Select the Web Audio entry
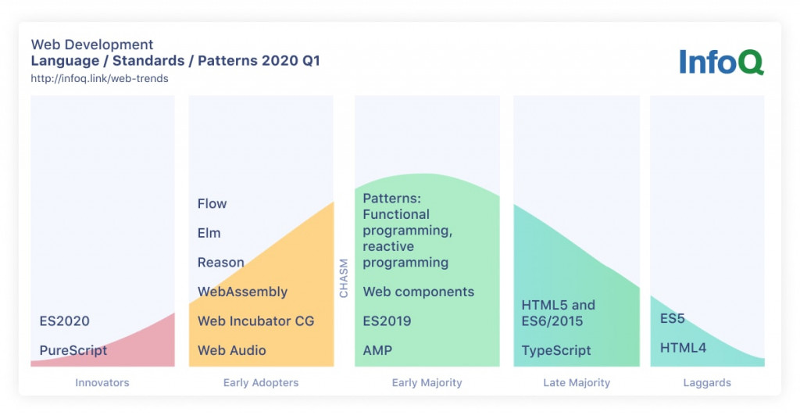Image resolution: width=800 pixels, height=419 pixels. click(x=232, y=351)
